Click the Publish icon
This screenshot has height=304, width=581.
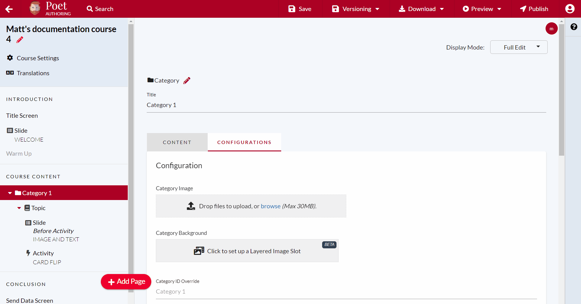coord(523,9)
